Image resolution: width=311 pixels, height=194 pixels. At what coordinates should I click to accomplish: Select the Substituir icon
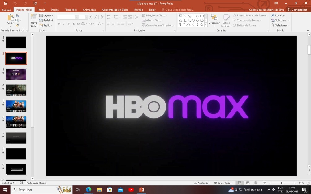pyautogui.click(x=274, y=20)
